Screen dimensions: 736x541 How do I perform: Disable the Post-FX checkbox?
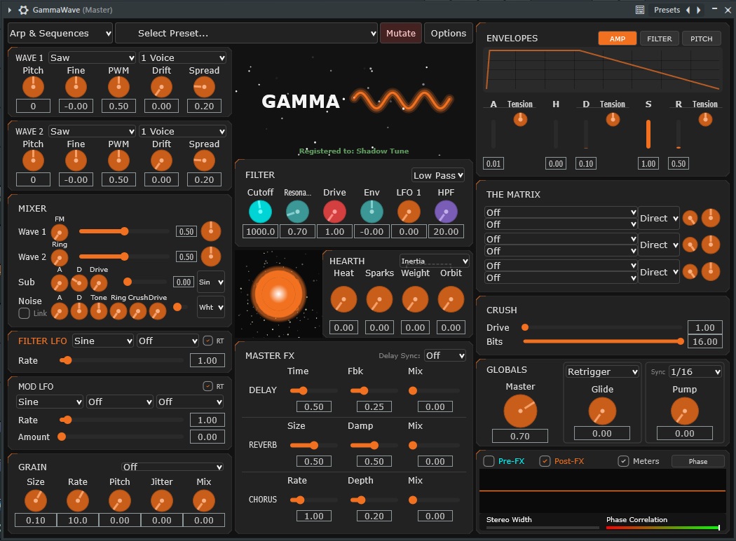545,461
